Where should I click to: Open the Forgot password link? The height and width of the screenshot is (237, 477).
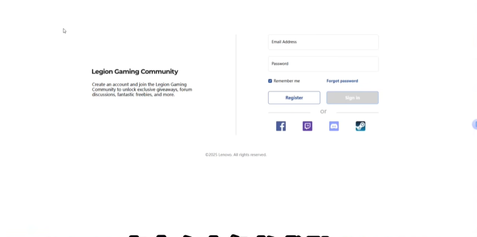pyautogui.click(x=342, y=81)
